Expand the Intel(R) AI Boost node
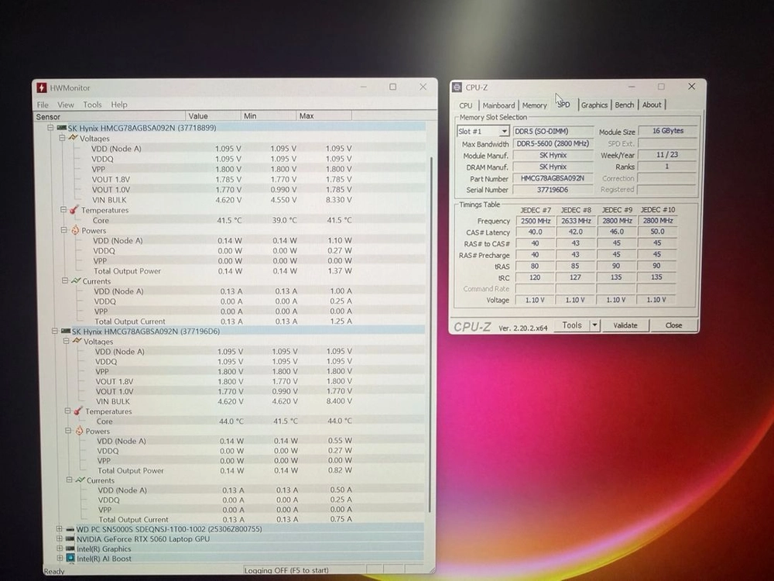The height and width of the screenshot is (581, 774). [x=60, y=559]
